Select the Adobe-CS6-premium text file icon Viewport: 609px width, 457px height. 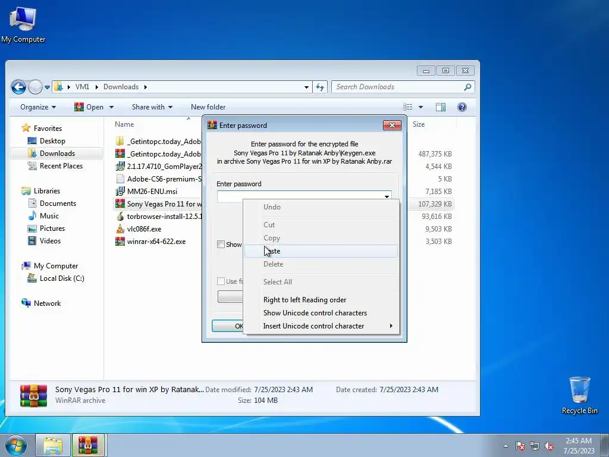120,179
